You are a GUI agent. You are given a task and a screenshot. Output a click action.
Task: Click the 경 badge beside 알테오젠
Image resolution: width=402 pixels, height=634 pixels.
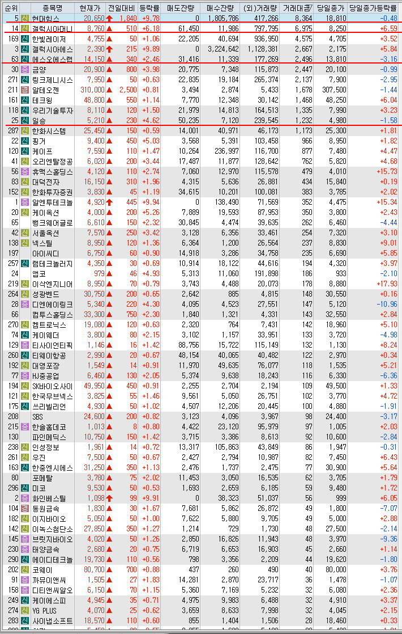(x=25, y=90)
